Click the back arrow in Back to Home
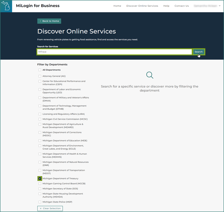This screenshot has height=212, width=224. click(40, 21)
